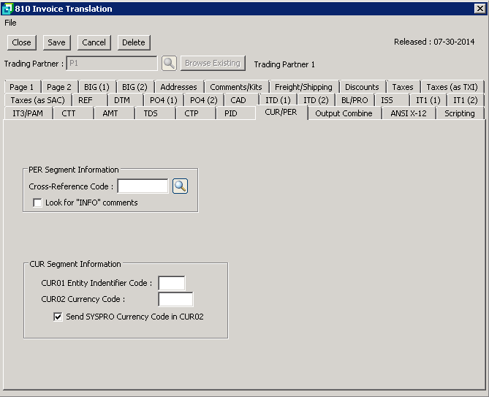Image resolution: width=489 pixels, height=397 pixels.
Task: Click the CUR02 Currency Code text box
Action: tap(175, 299)
